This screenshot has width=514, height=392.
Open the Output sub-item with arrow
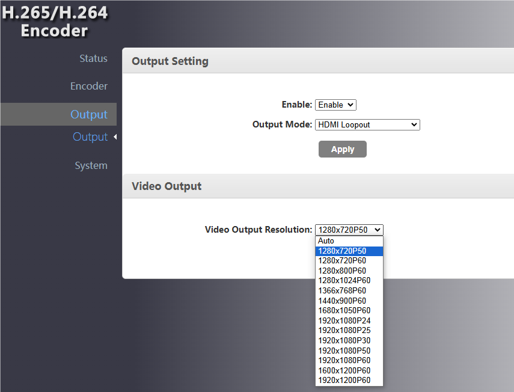point(90,136)
